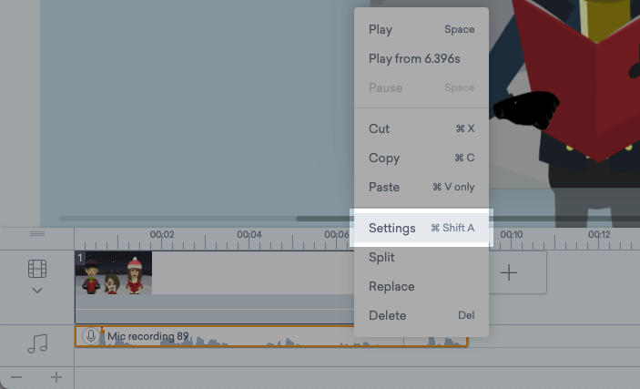Select scene 1 thumbnail in the timeline
This screenshot has height=389, width=640.
point(114,272)
